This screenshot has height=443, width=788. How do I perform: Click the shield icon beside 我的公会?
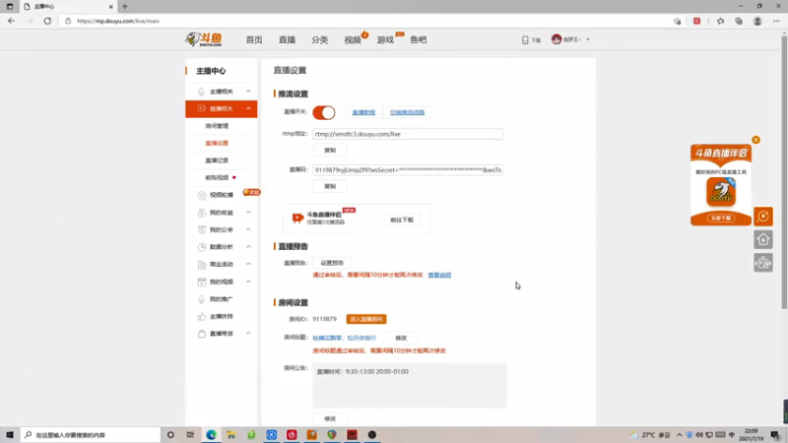[202, 229]
